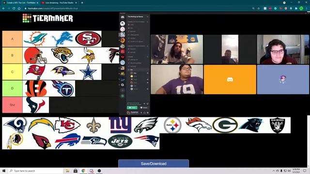
Task: Pick the New Orleans Saints logo
Action: (93, 125)
